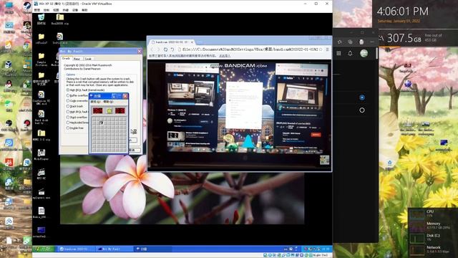Open the Recycle Bin icon on the XP desktop
Viewport: 458px width, 258px height.
pos(42,19)
